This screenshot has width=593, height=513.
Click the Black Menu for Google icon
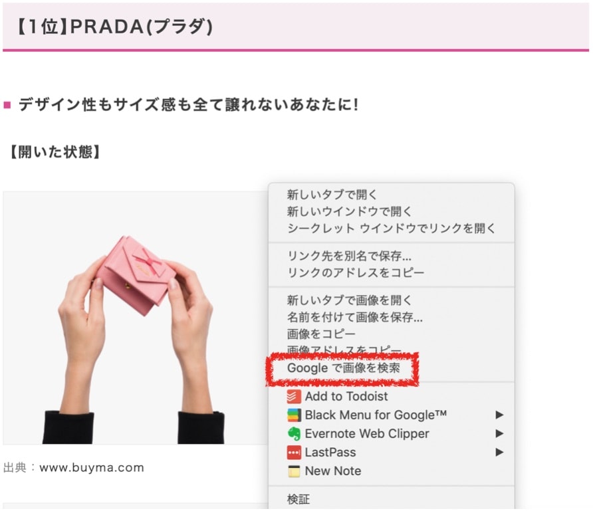(294, 415)
